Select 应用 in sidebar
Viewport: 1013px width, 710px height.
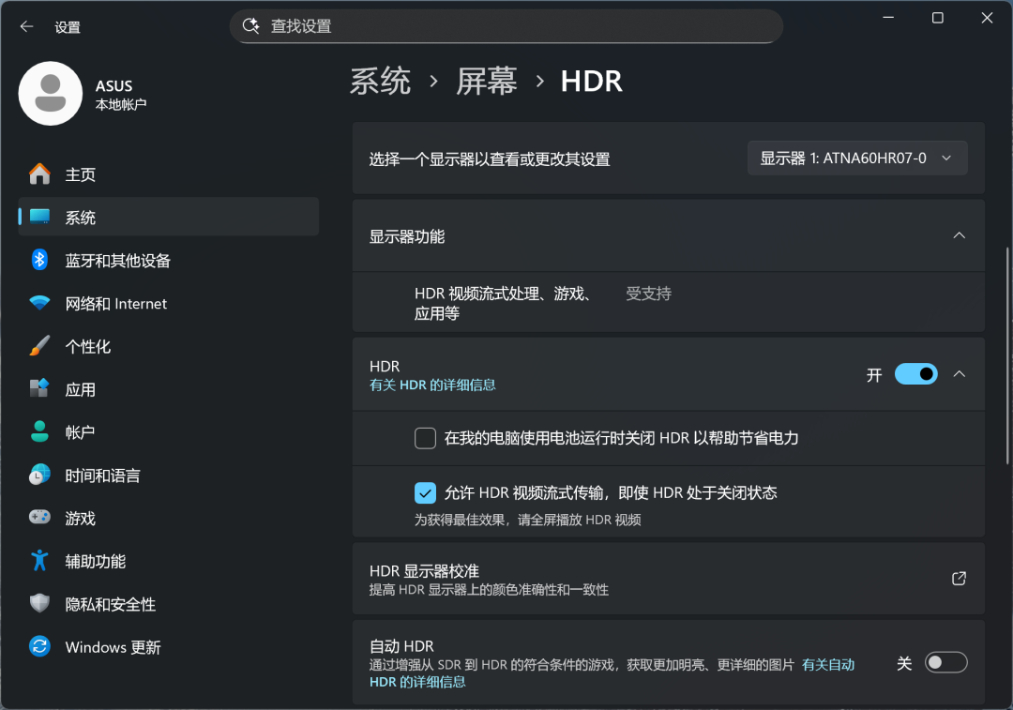pos(169,388)
